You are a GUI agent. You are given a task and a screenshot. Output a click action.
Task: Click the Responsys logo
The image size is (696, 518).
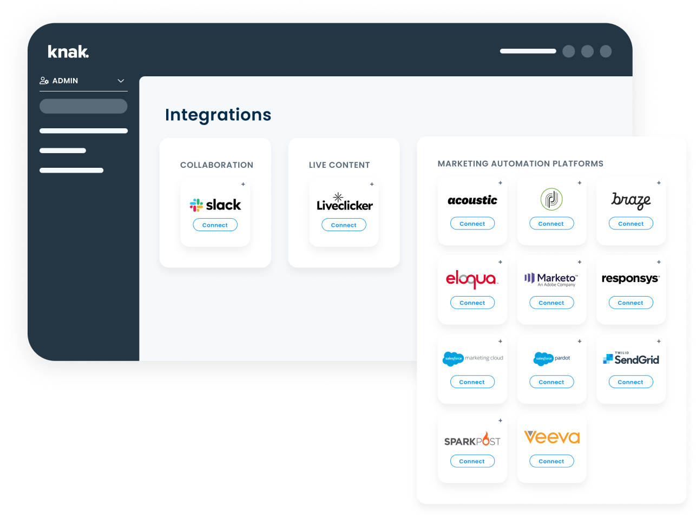coord(631,279)
